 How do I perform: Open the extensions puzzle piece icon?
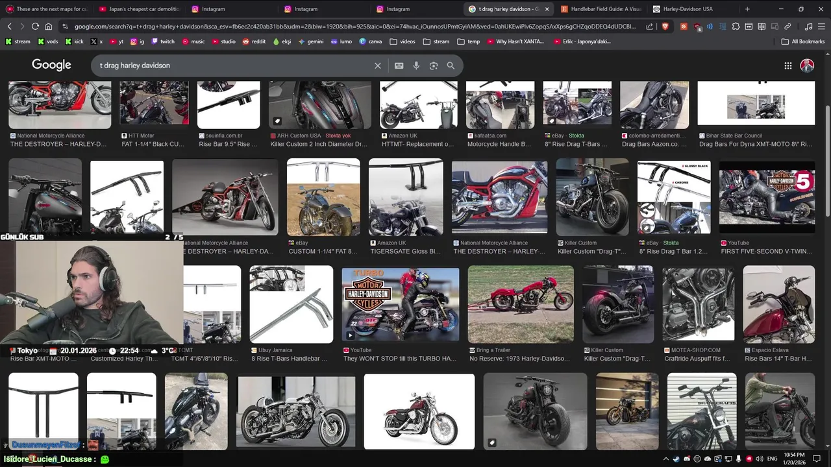(x=736, y=27)
